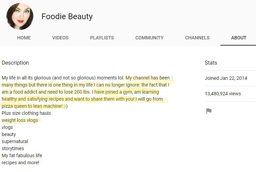The image size is (256, 172).
Task: Click the Description heading
Action: [16, 63]
